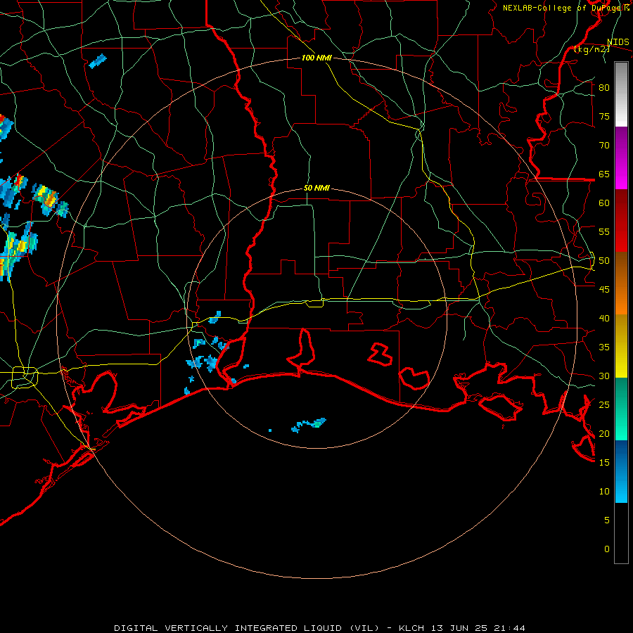Click the 80 value on the color scale

coord(604,88)
